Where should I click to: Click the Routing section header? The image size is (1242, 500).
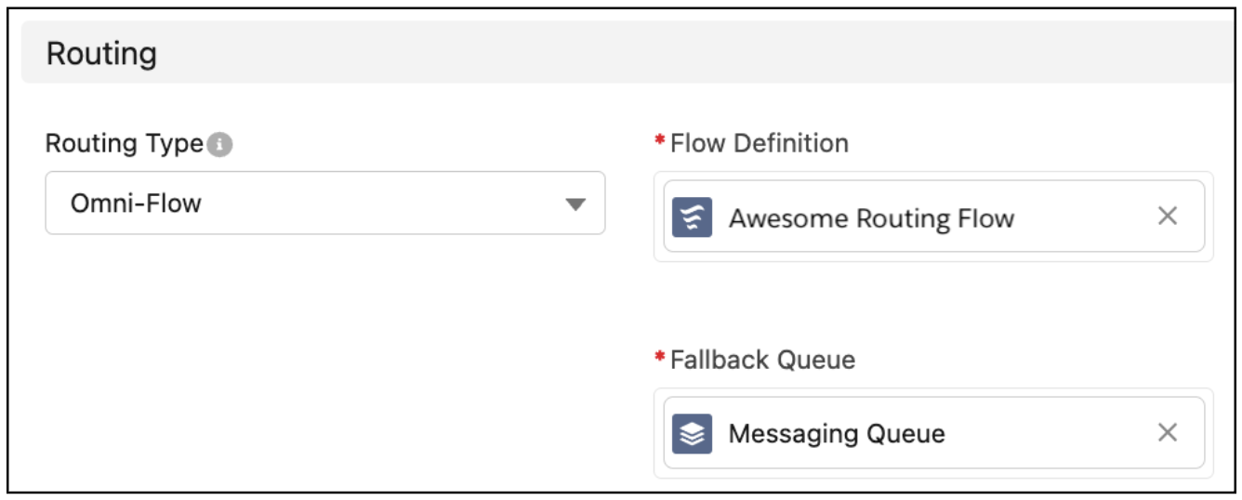point(101,54)
